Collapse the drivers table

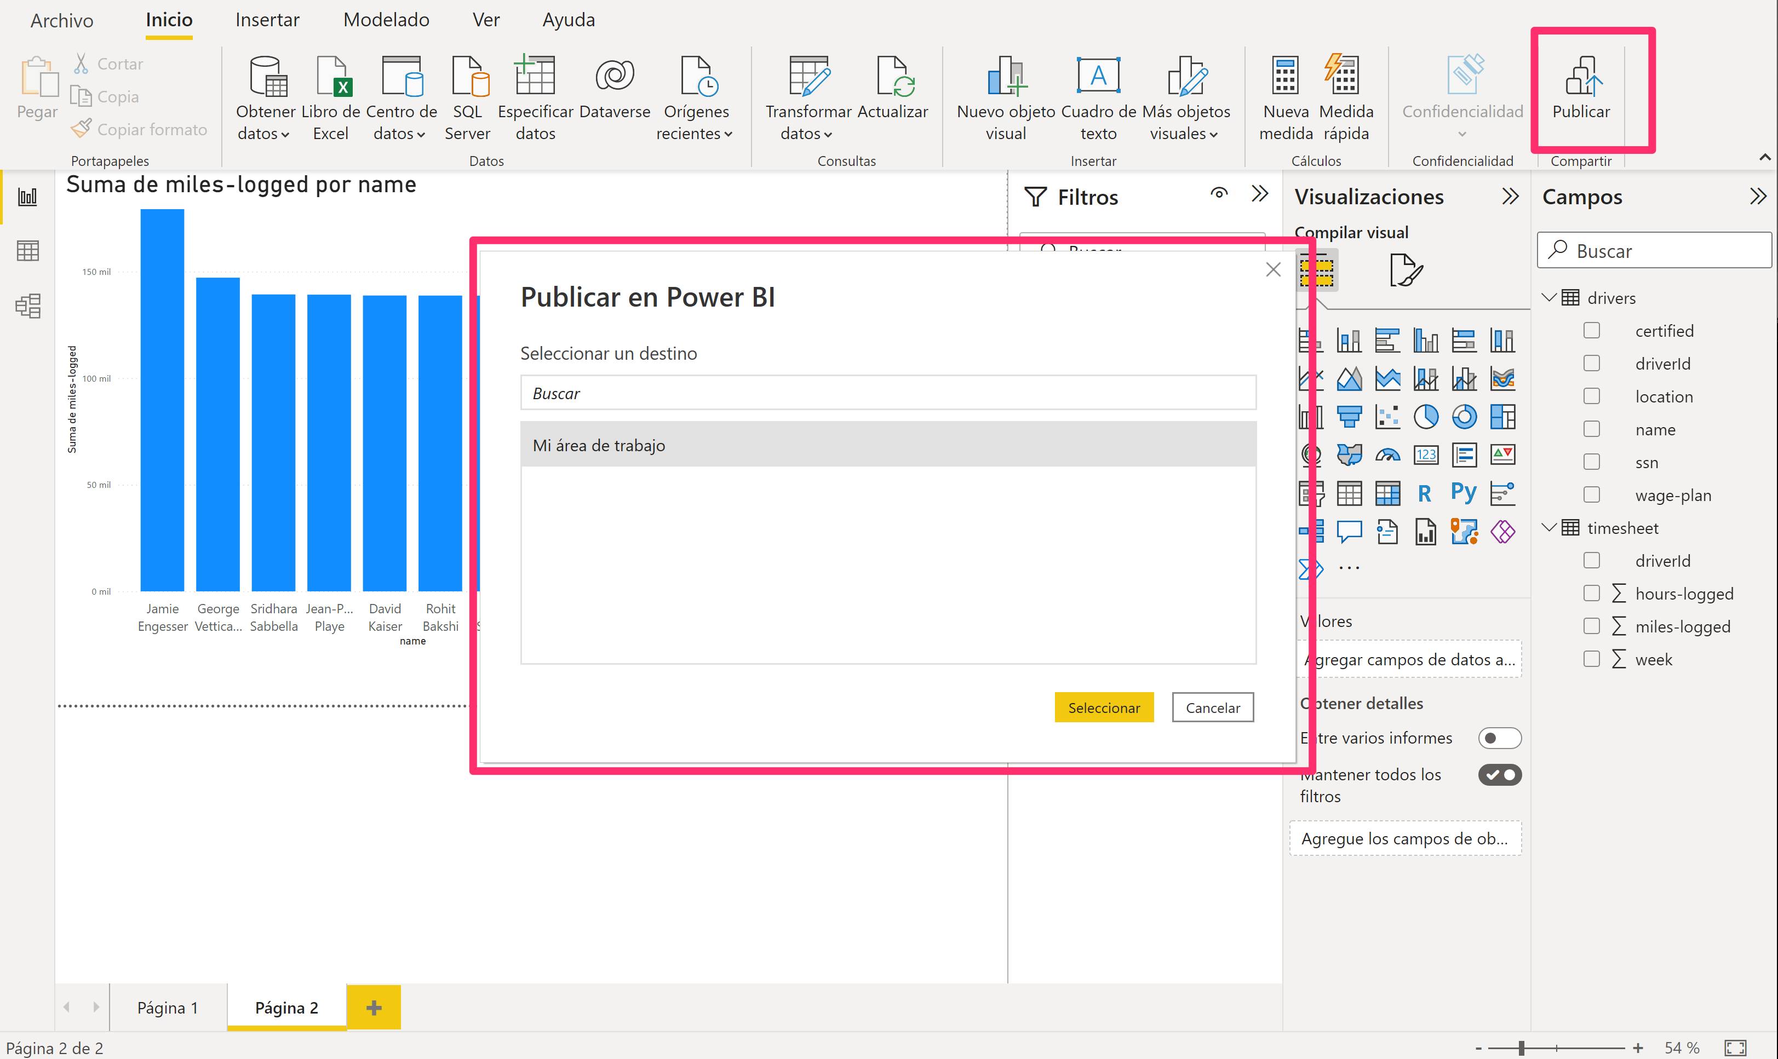click(1548, 297)
